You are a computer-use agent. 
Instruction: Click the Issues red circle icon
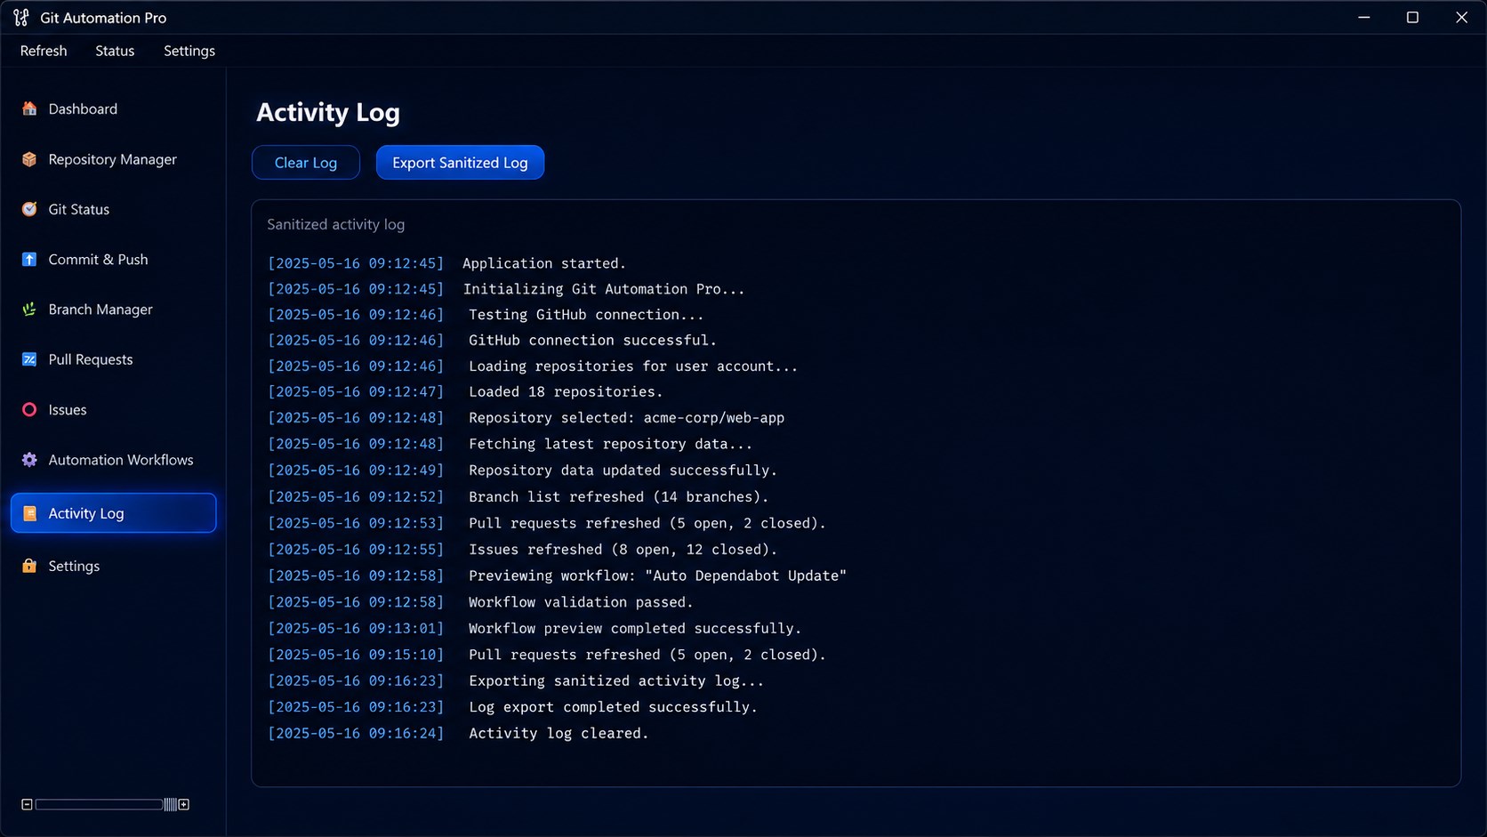point(29,409)
